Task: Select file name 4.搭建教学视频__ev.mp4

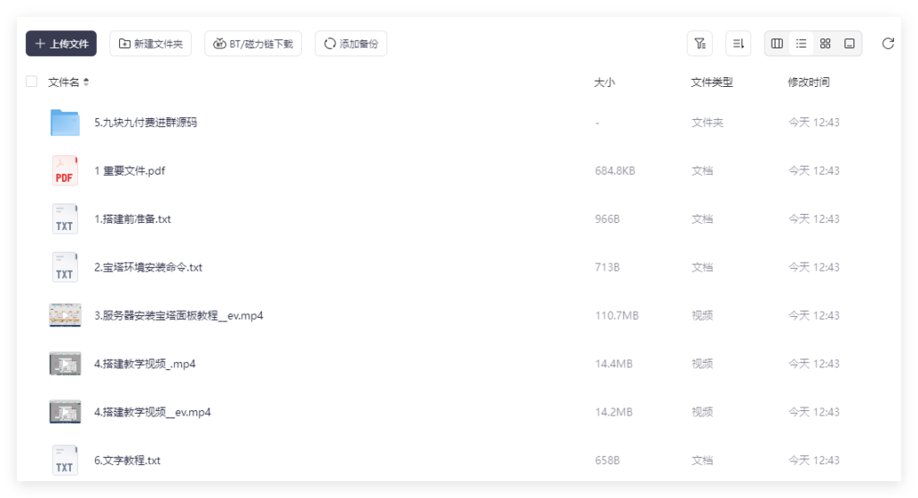Action: click(152, 412)
